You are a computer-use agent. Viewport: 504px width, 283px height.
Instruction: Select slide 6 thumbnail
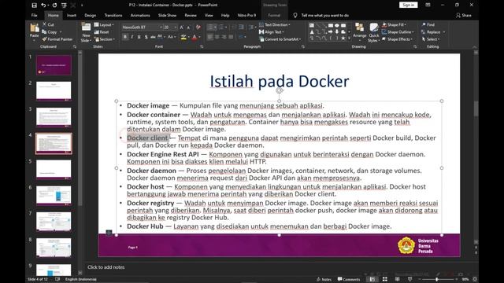coord(54,195)
